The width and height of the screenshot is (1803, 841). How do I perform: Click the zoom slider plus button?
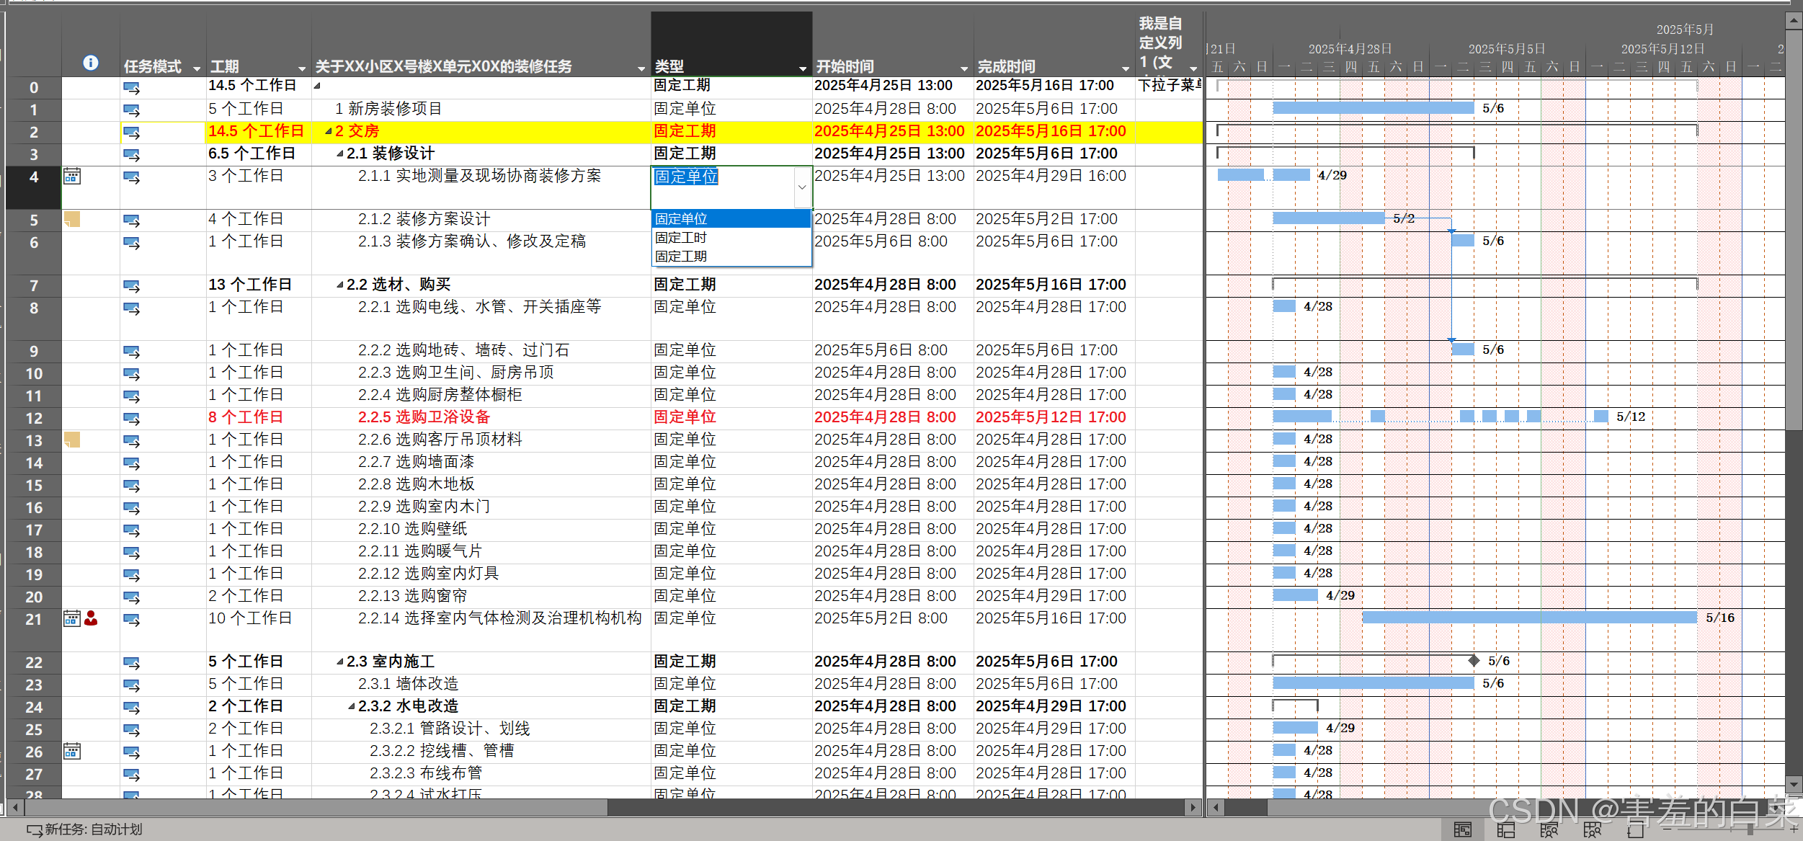[1794, 829]
